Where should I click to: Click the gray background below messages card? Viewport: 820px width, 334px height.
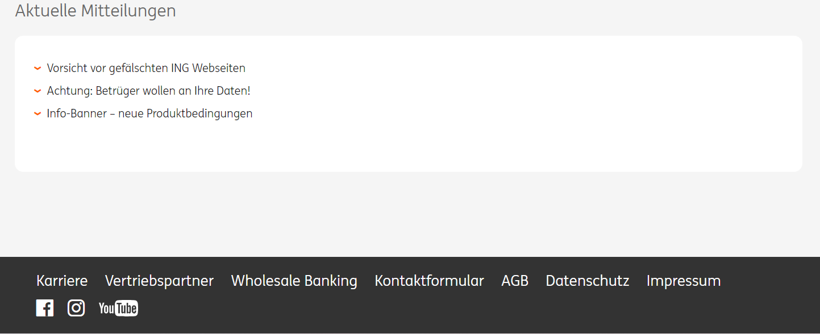tap(409, 214)
